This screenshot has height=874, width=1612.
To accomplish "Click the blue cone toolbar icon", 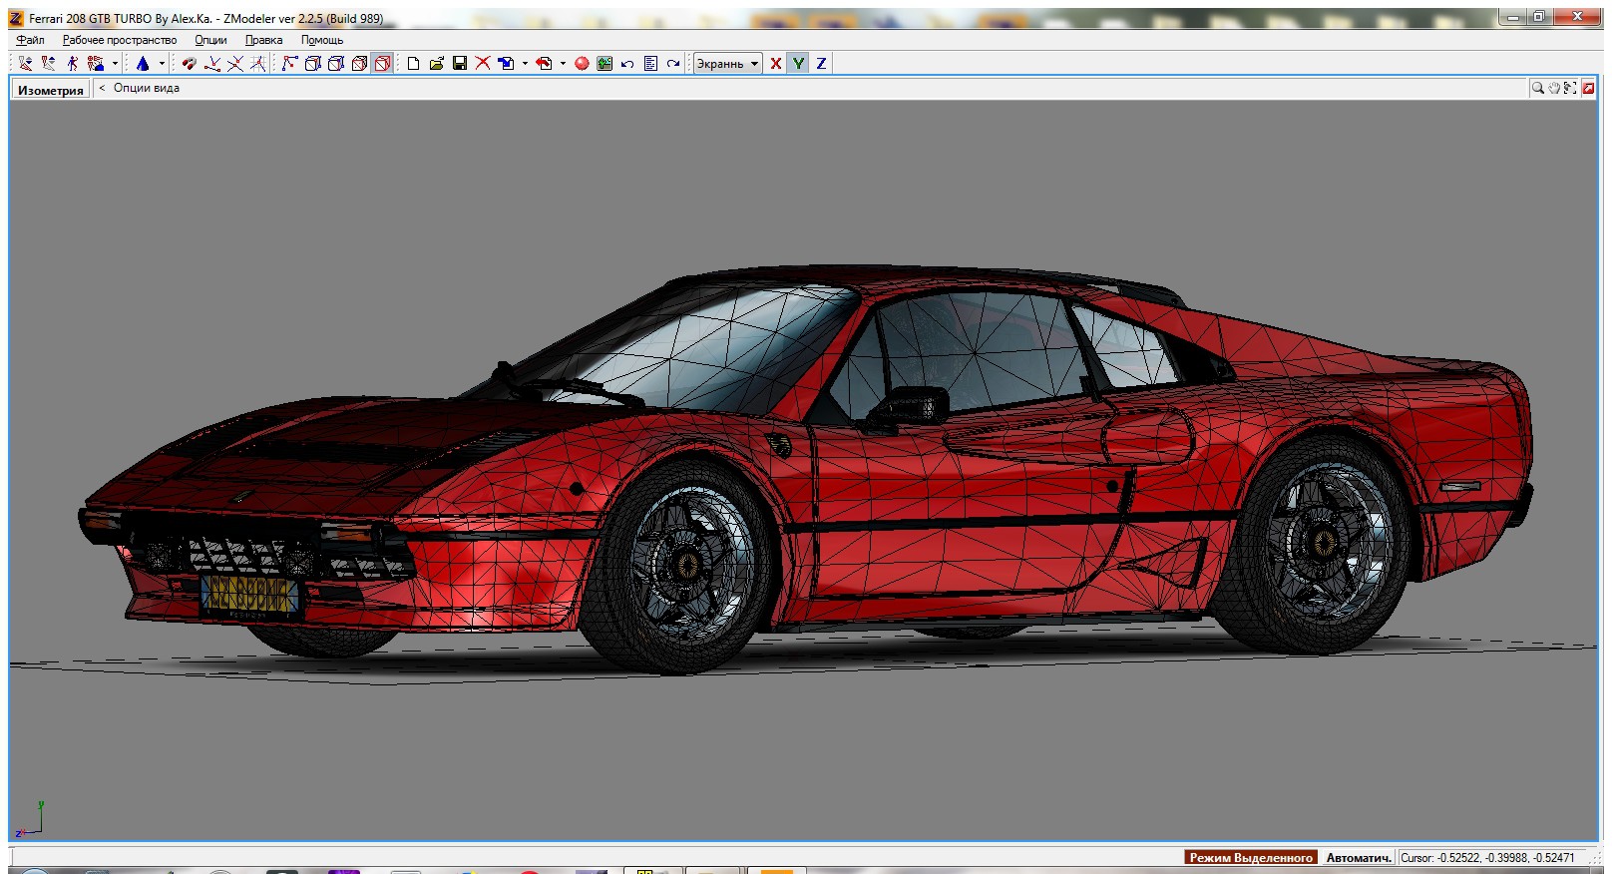I will click(x=143, y=64).
